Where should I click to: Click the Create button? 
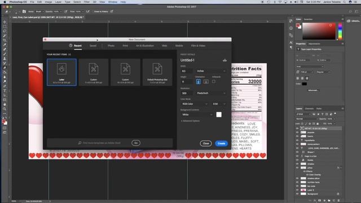221,143
